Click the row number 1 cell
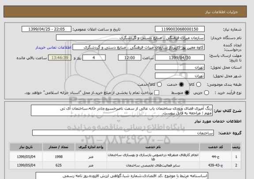Viewport: 254px width, 179px height. [x=236, y=157]
